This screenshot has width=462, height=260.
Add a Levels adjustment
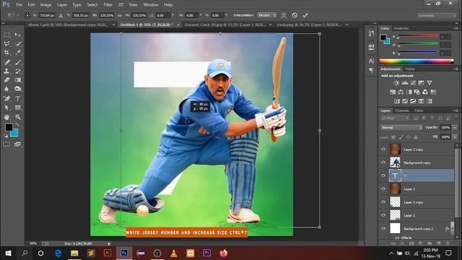[405, 83]
